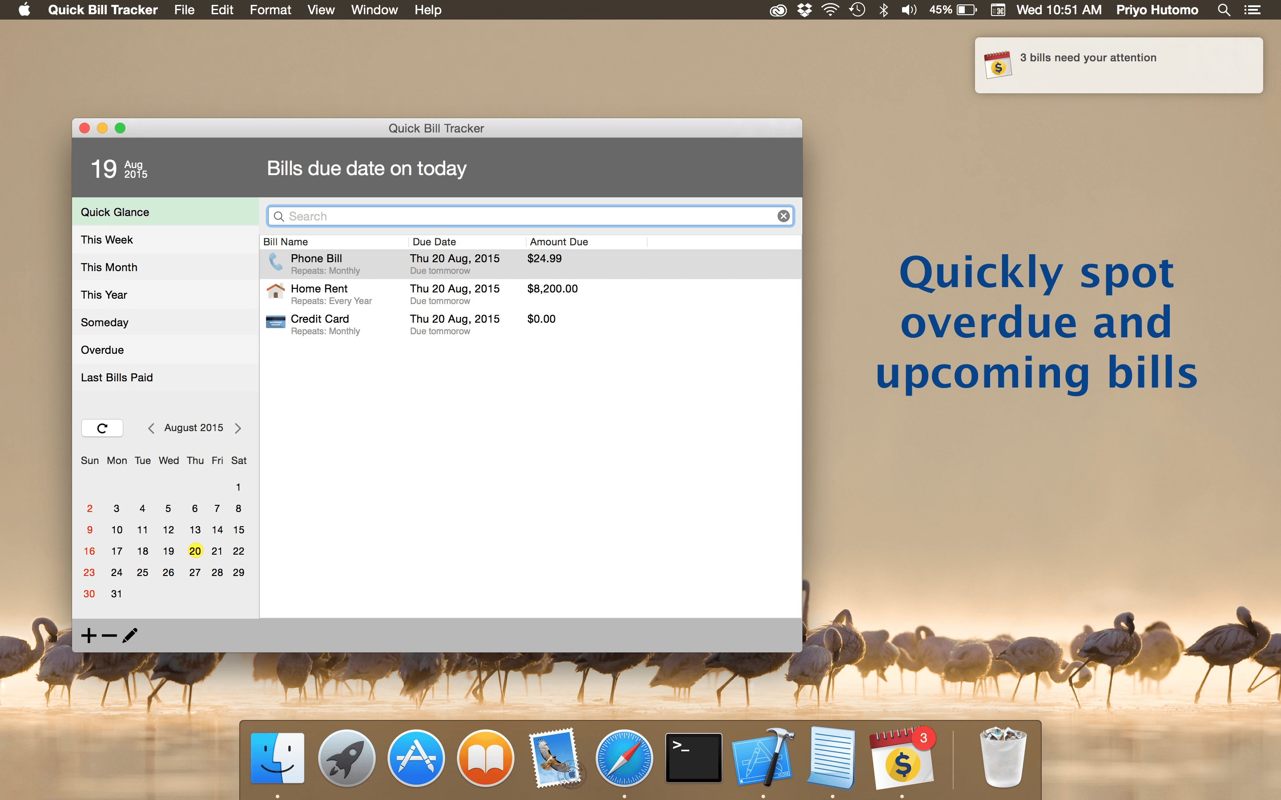Click the Phone Bill phone icon
1281x800 pixels.
tap(275, 262)
